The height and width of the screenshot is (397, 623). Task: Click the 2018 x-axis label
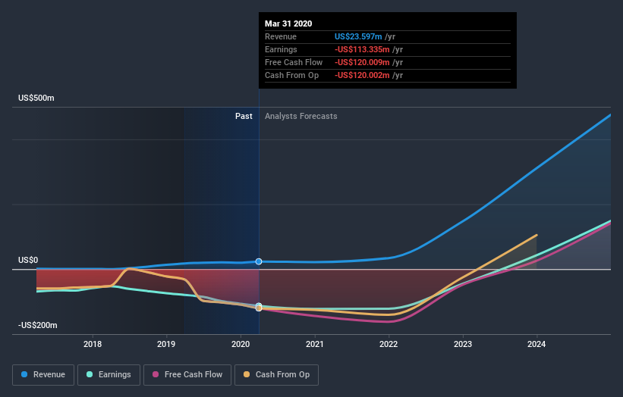(x=92, y=344)
